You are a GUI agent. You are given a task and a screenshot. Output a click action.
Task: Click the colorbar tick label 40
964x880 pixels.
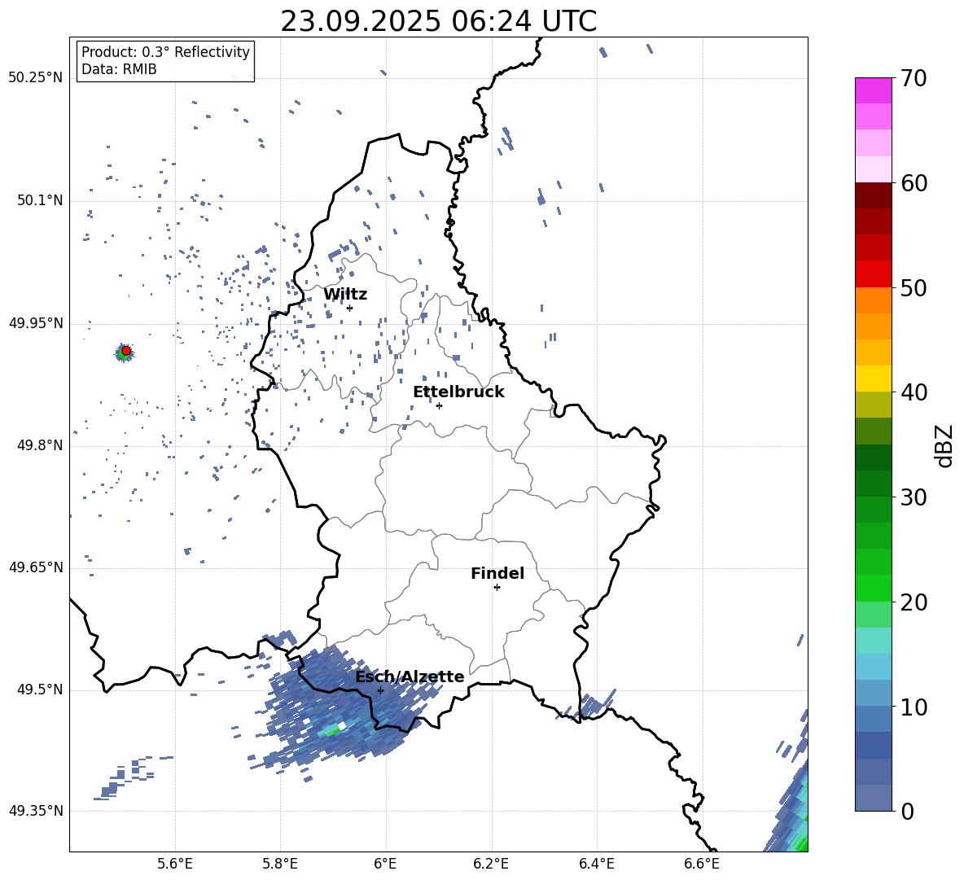click(913, 392)
